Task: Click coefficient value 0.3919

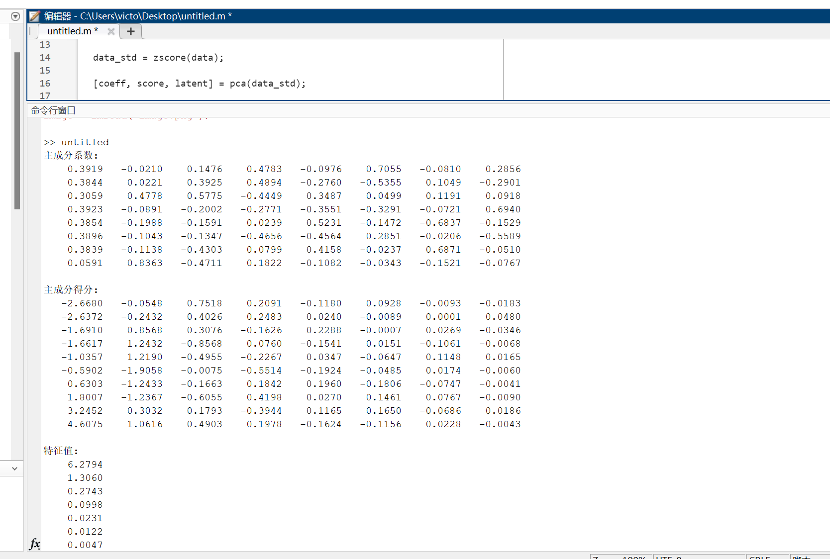Action: coord(85,169)
